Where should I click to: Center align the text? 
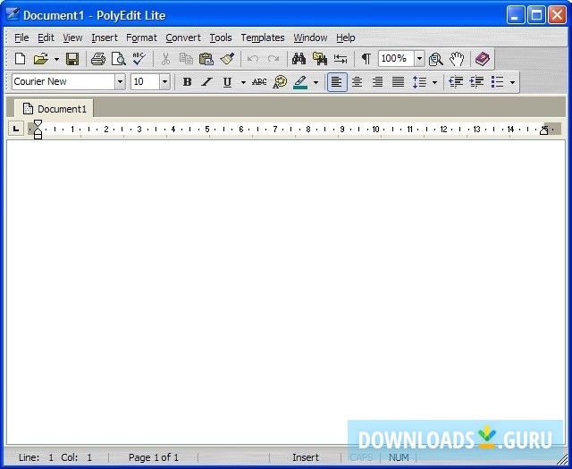[357, 81]
